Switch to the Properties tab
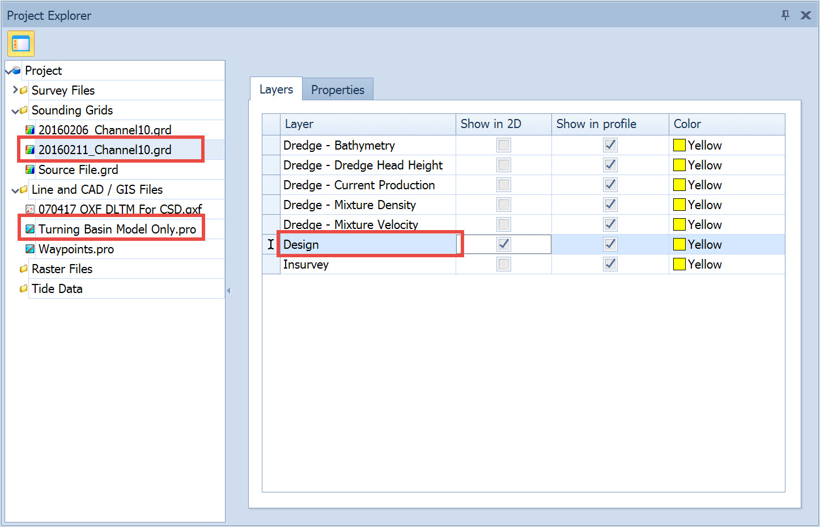820x527 pixels. pyautogui.click(x=337, y=90)
